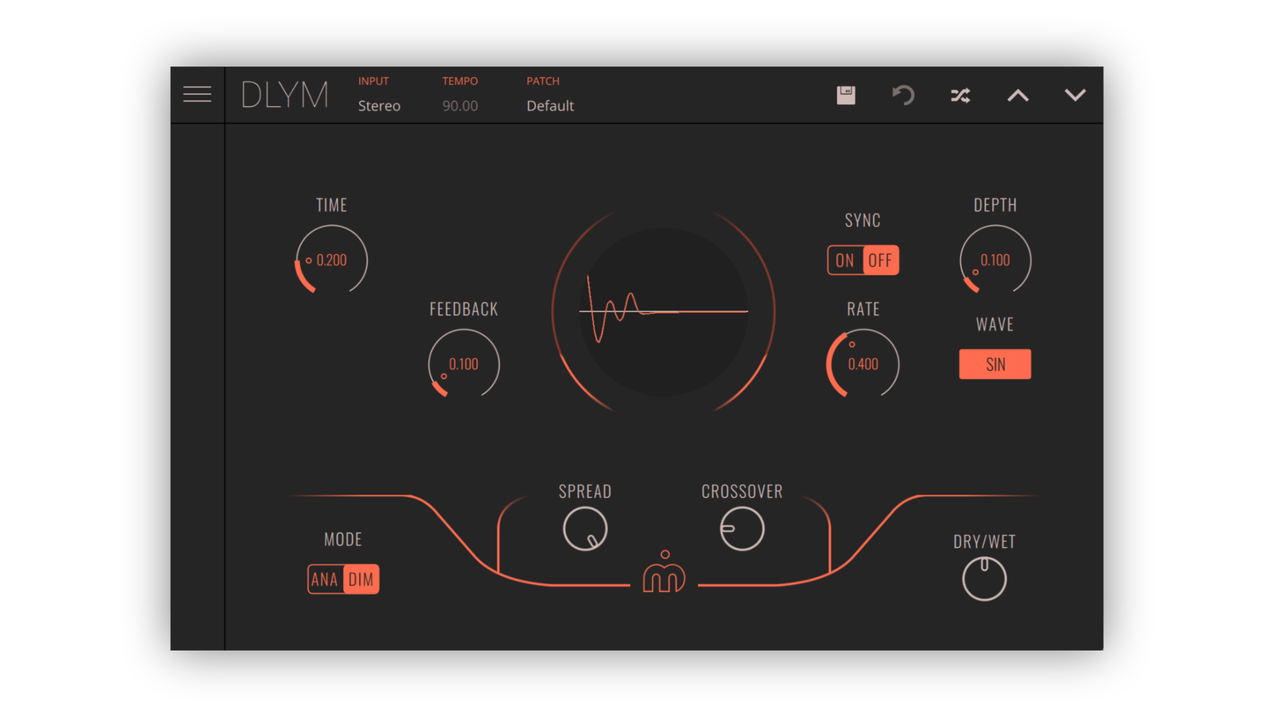Click the Feedback knob
This screenshot has height=717, width=1274.
point(463,364)
